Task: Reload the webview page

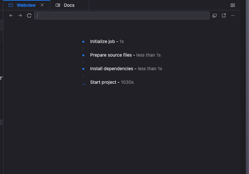Action: click(29, 16)
